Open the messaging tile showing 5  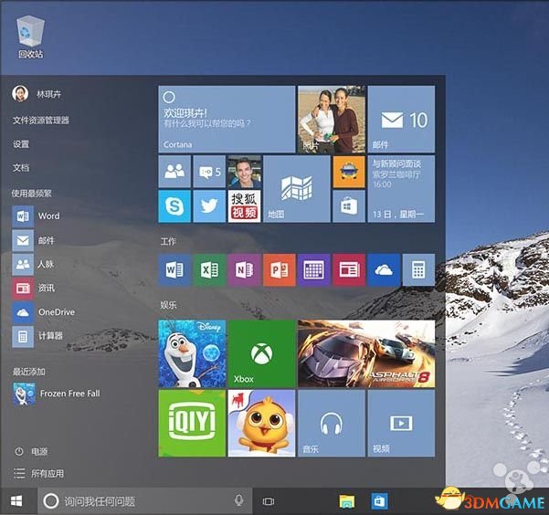click(209, 172)
